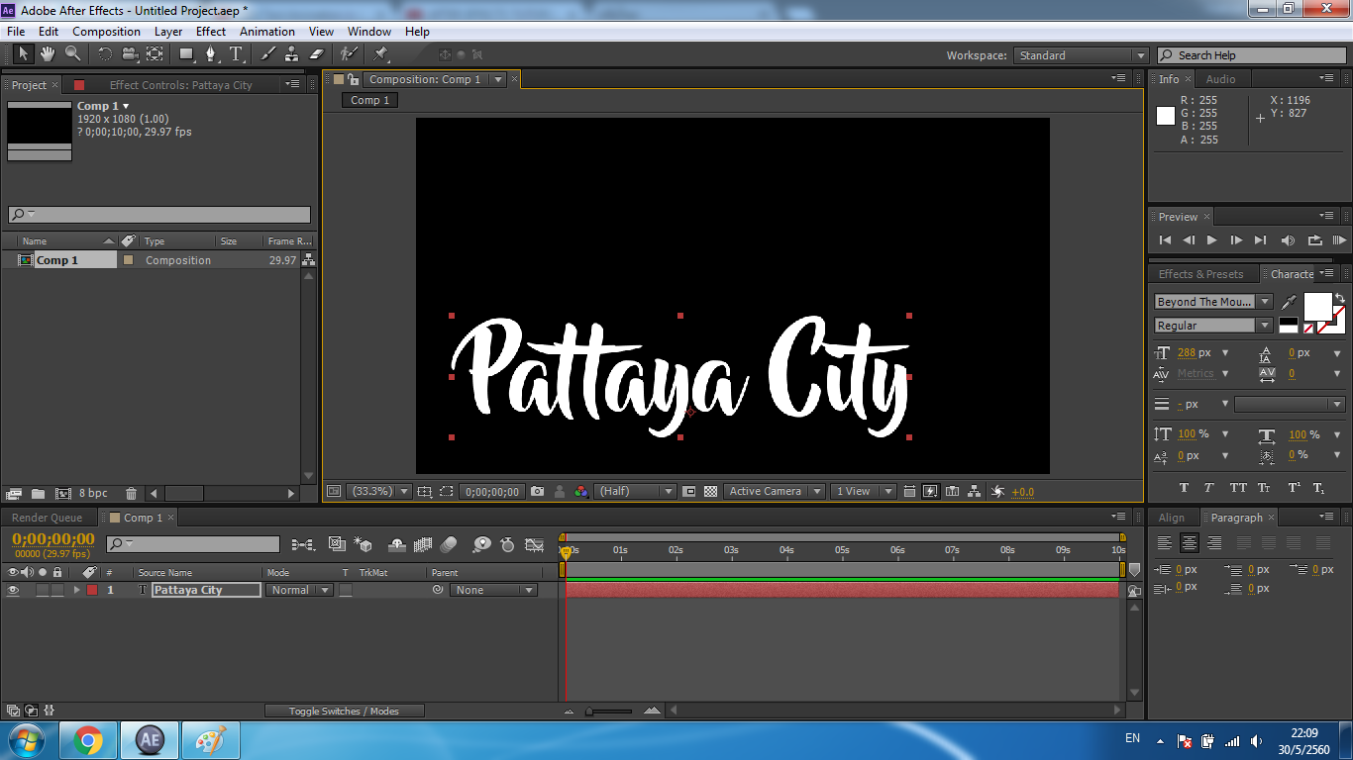Open Google Chrome from the taskbar

tap(87, 739)
